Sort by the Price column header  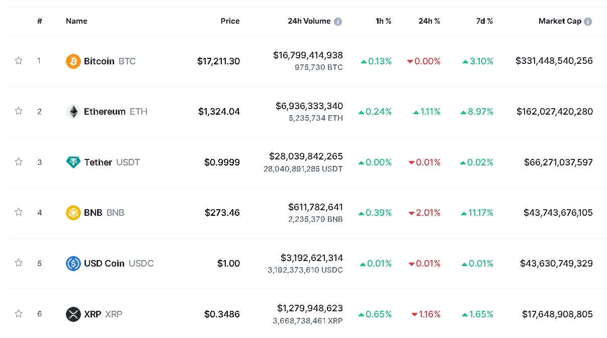pyautogui.click(x=230, y=21)
